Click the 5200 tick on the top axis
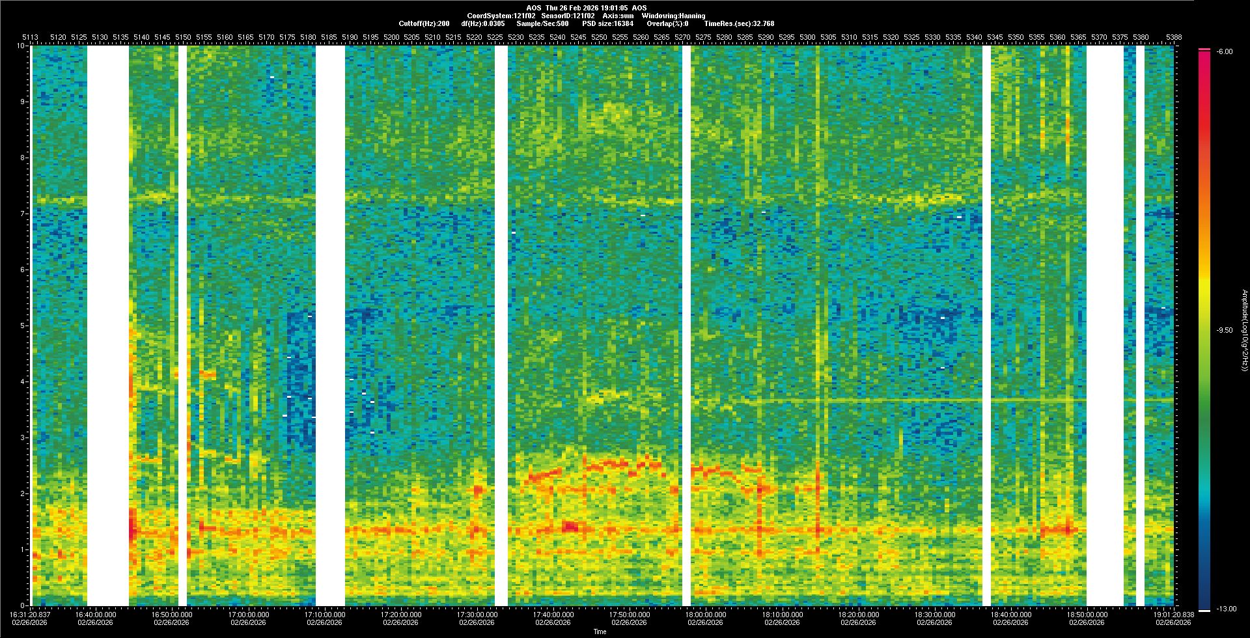 pyautogui.click(x=391, y=37)
